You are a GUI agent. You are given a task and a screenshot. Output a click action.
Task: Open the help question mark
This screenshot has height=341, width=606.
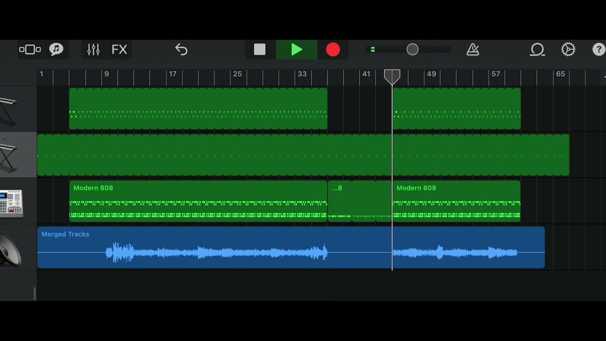click(x=599, y=50)
